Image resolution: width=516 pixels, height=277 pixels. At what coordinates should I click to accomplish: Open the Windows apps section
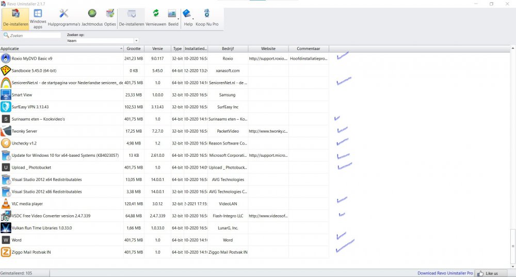click(38, 18)
